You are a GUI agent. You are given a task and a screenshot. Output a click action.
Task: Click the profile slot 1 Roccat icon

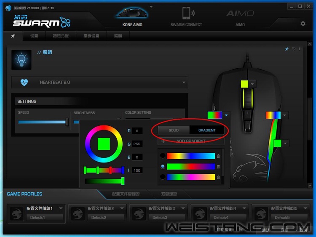tap(17, 214)
